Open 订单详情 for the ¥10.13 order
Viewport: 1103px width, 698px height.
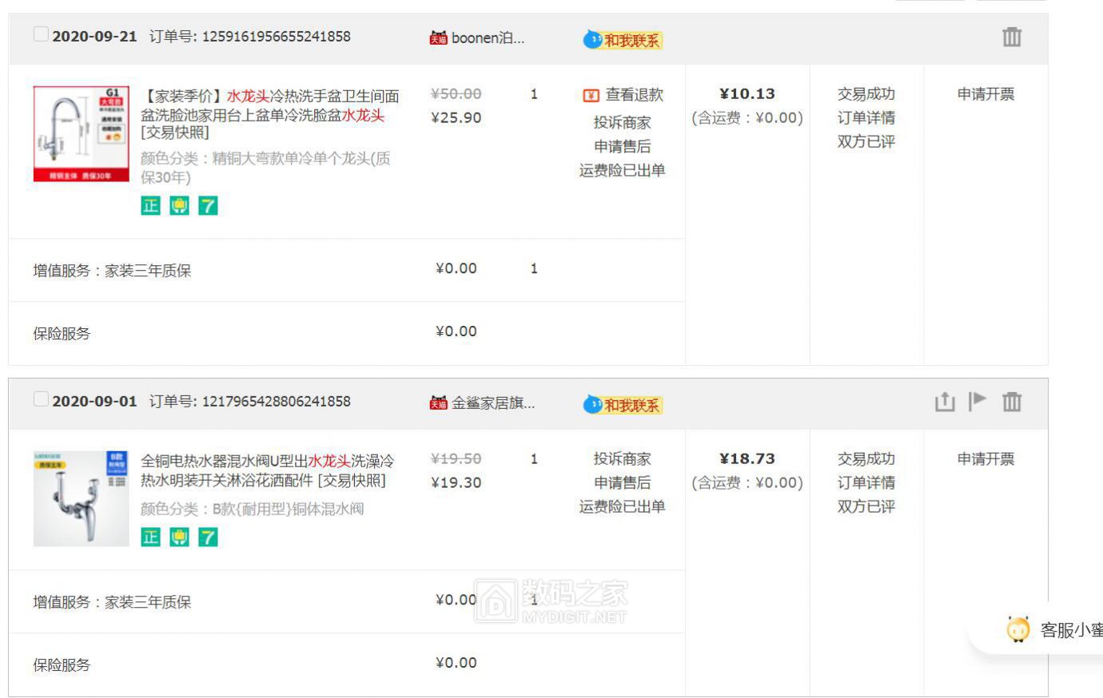866,118
